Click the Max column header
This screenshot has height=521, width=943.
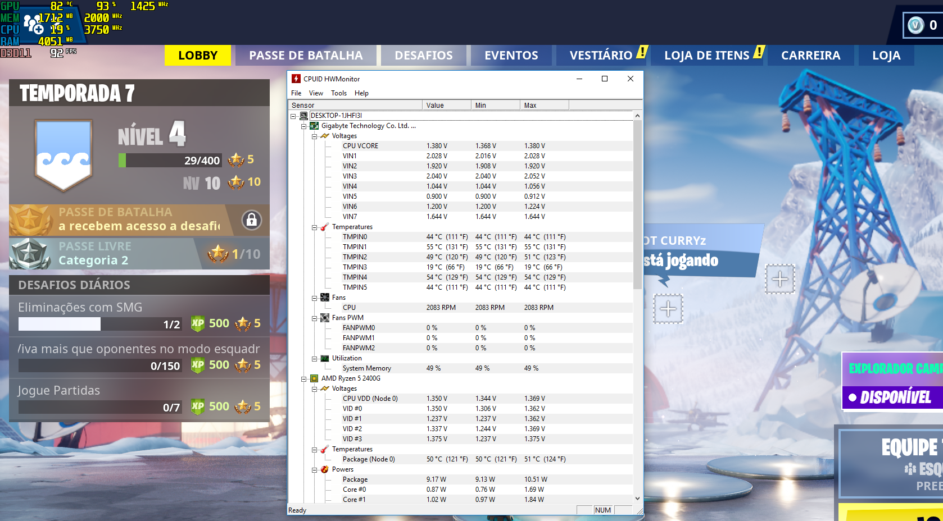coord(545,105)
